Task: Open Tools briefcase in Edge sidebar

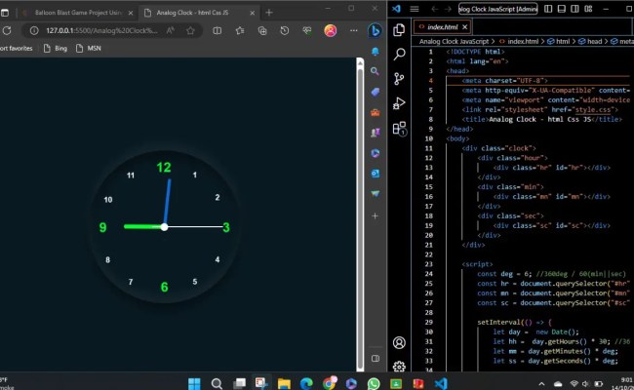Action: tap(376, 112)
